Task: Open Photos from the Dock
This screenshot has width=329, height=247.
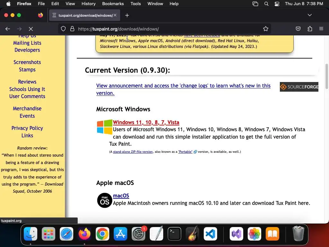Action: pyautogui.click(x=254, y=234)
